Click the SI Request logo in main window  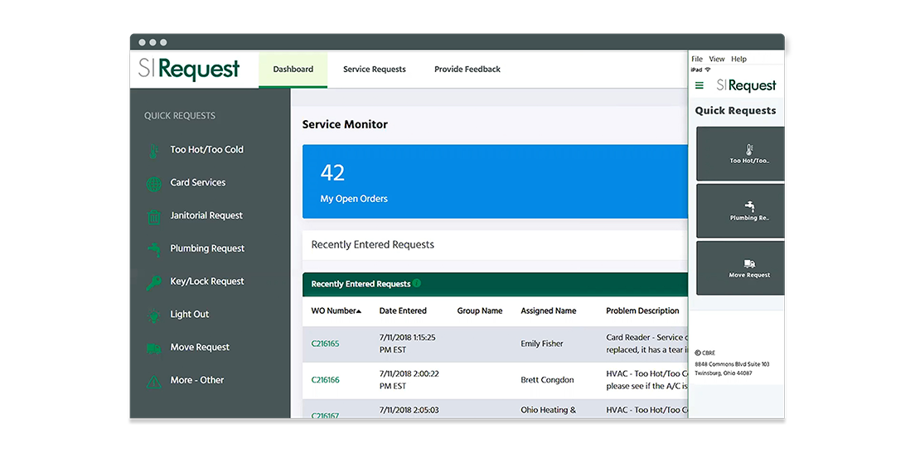189,70
